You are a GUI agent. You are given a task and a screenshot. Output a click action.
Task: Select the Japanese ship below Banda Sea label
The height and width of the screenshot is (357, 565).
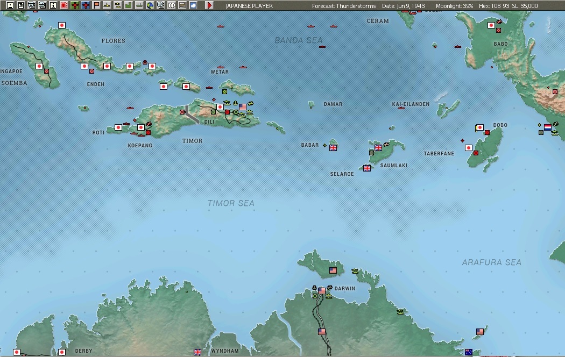[x=322, y=47]
